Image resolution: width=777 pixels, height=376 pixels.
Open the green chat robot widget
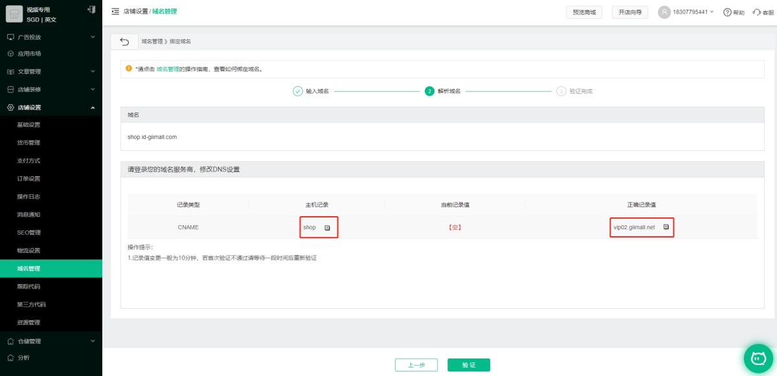[x=759, y=357]
